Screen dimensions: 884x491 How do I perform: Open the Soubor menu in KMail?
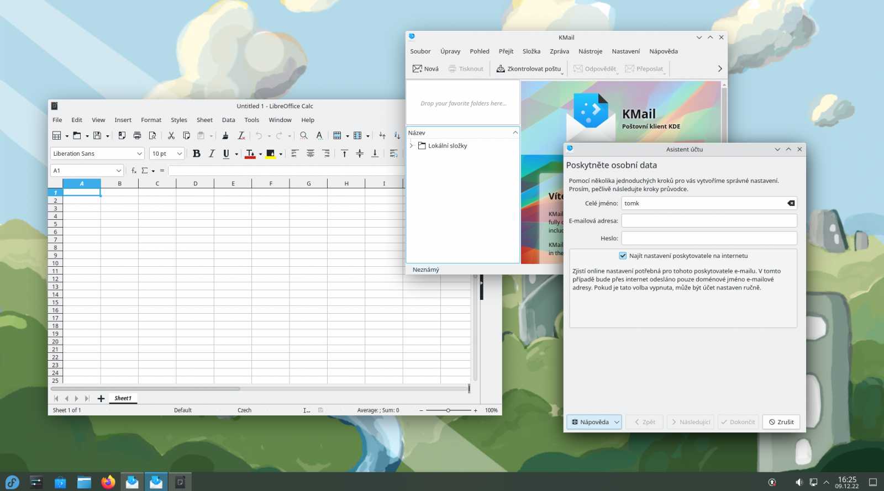tap(420, 51)
